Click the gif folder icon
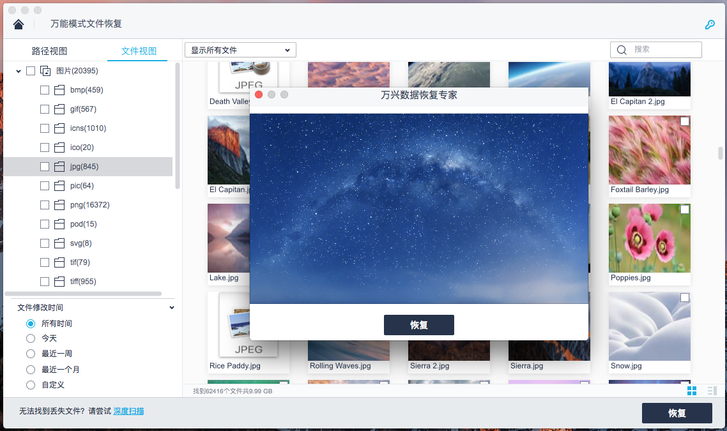 pos(59,109)
